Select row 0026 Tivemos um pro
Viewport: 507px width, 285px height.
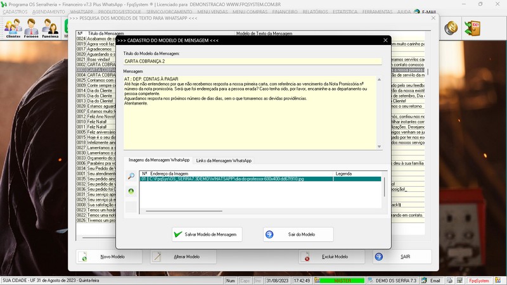(x=96, y=220)
